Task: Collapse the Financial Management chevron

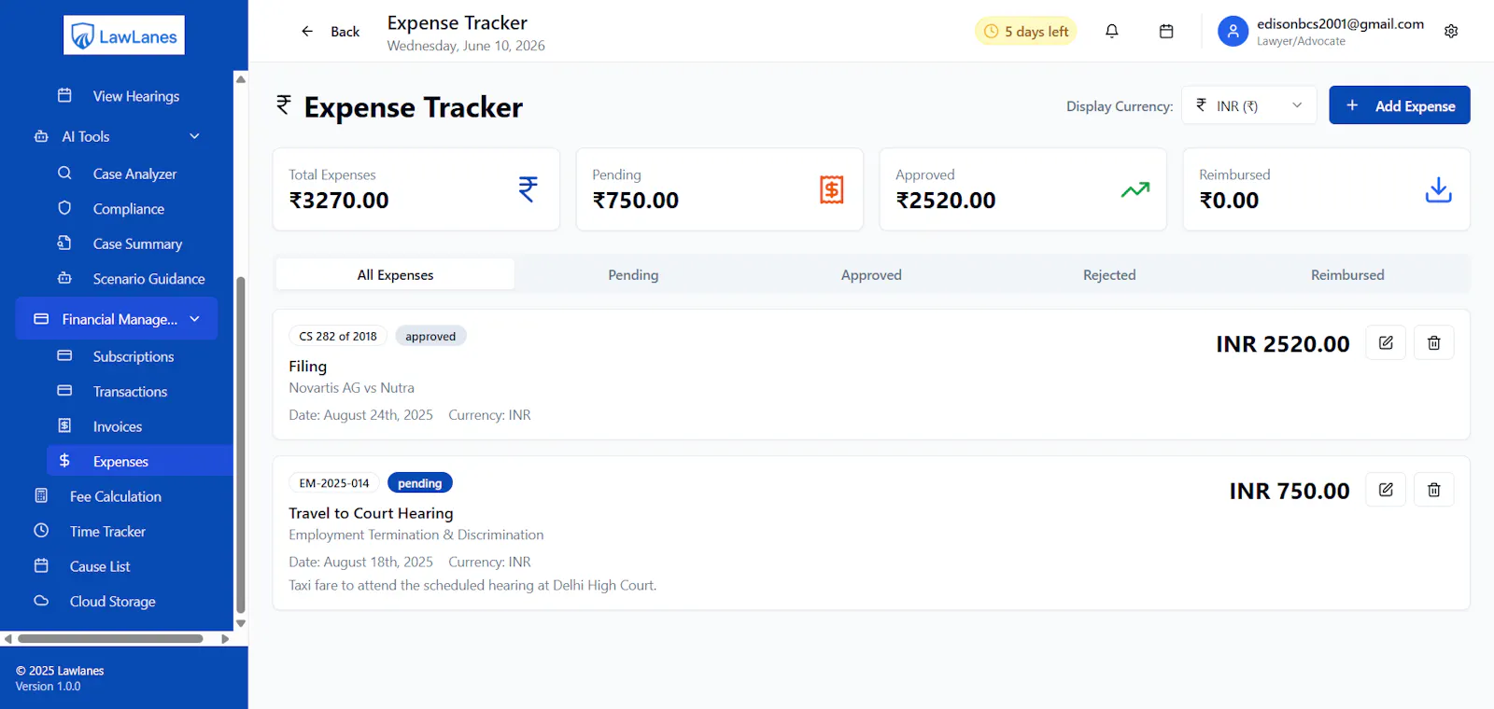Action: point(194,319)
